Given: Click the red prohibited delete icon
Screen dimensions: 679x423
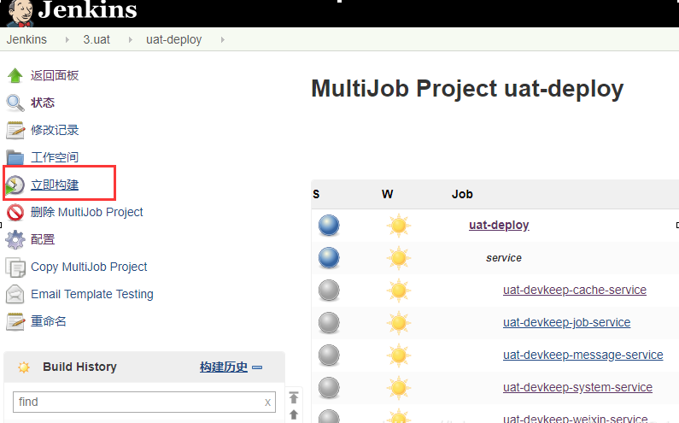Looking at the screenshot, I should tap(15, 213).
